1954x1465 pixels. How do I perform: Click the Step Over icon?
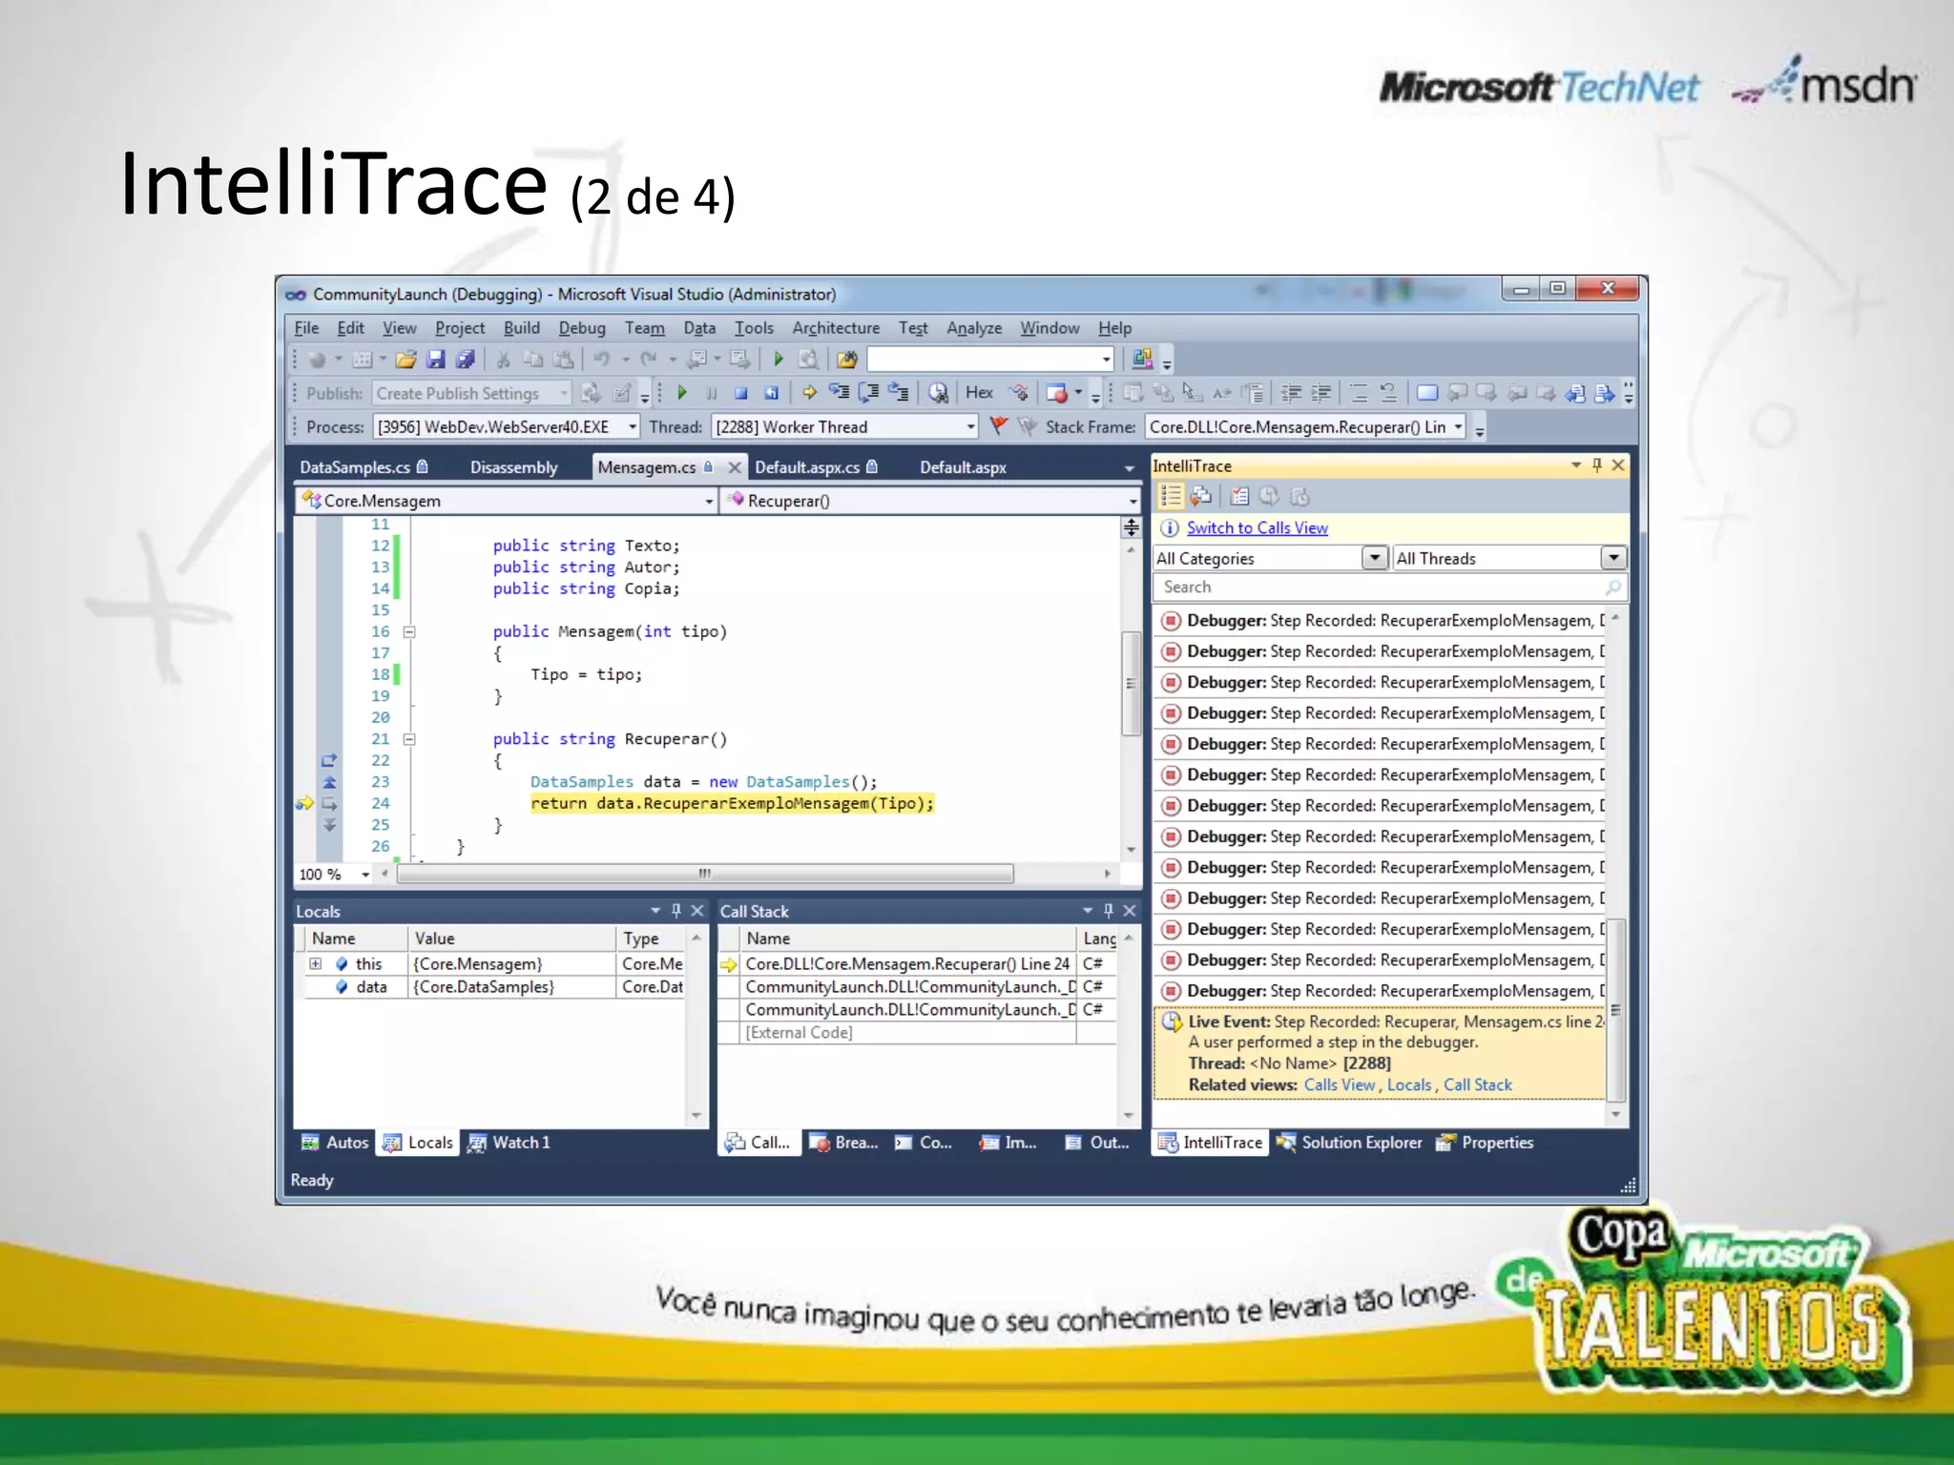coord(868,393)
